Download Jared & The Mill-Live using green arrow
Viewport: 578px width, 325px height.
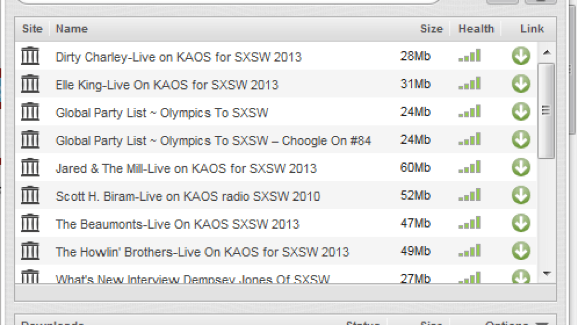pos(521,168)
